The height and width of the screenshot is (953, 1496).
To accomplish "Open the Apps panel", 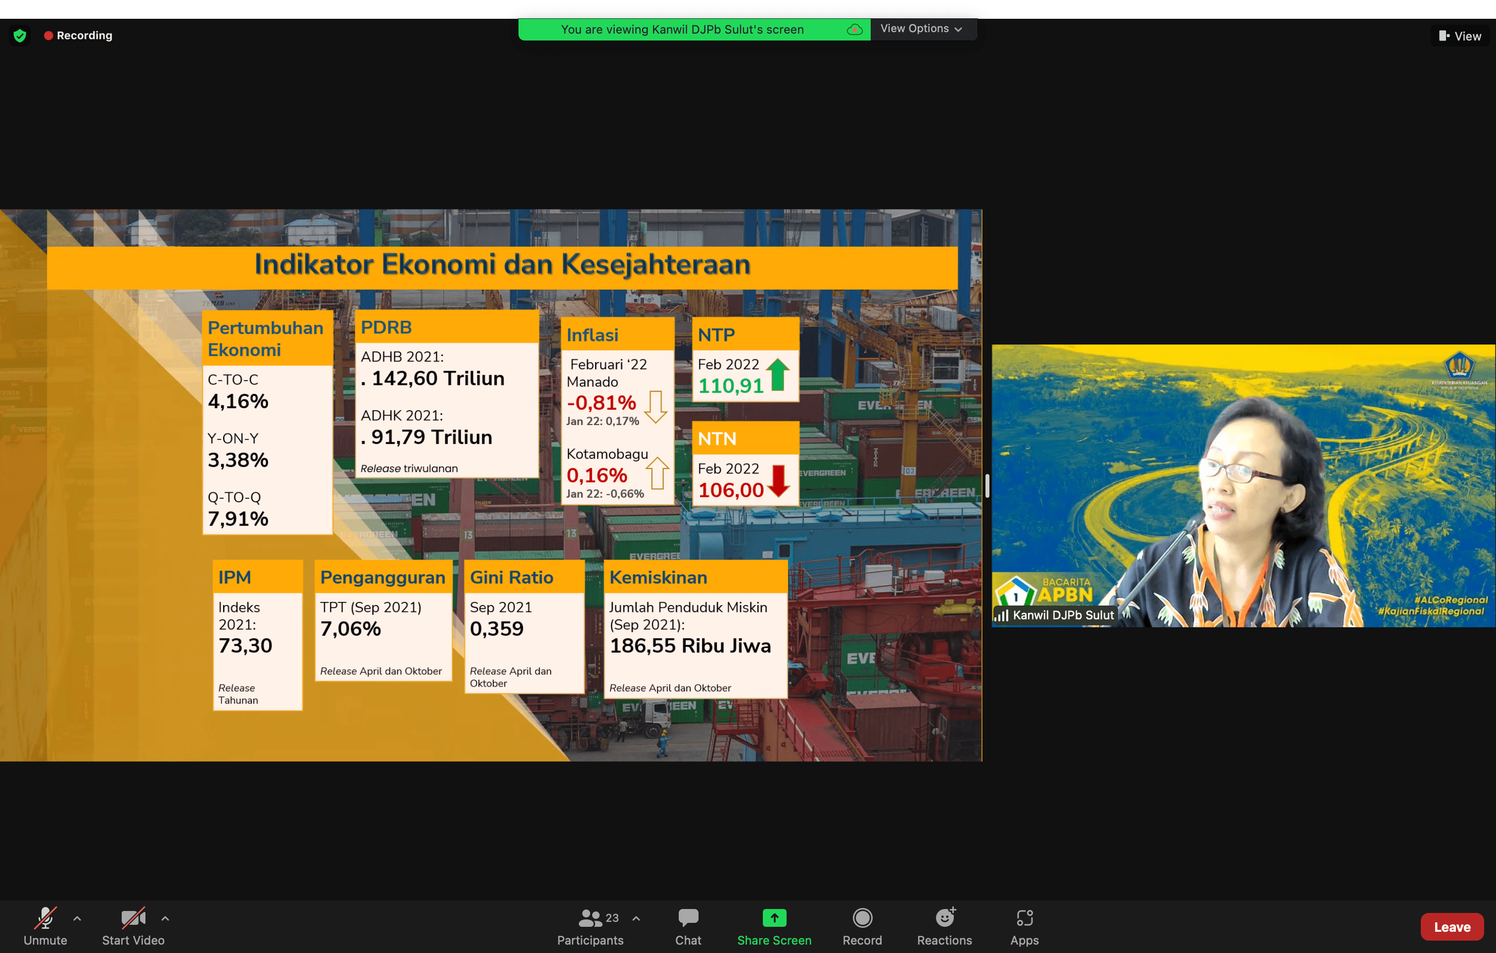I will 1024,917.
